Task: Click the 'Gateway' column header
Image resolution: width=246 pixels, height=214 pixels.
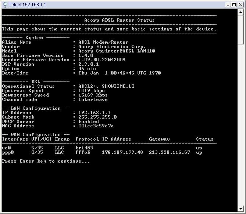Action: pyautogui.click(x=159, y=139)
